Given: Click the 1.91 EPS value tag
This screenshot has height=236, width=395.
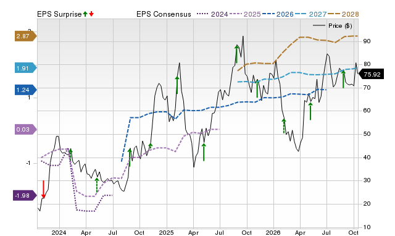Looking at the screenshot, I should [x=26, y=68].
